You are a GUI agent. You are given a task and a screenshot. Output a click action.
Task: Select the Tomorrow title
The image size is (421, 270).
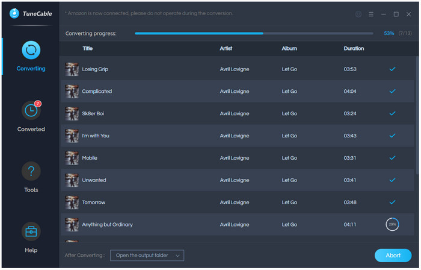click(x=94, y=202)
